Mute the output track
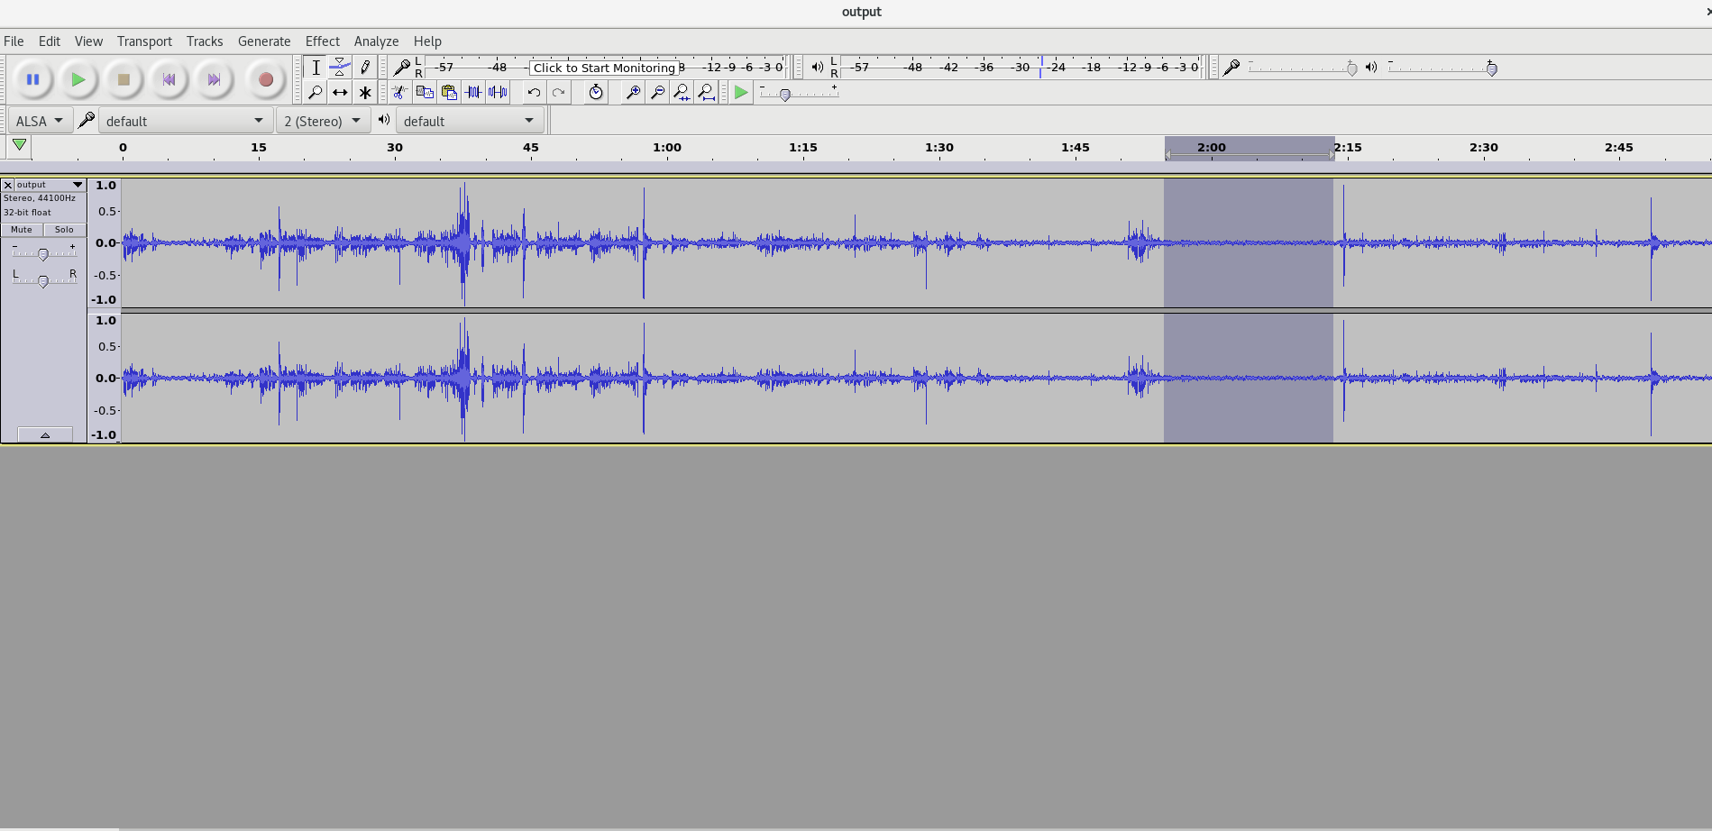The width and height of the screenshot is (1712, 831). tap(22, 230)
